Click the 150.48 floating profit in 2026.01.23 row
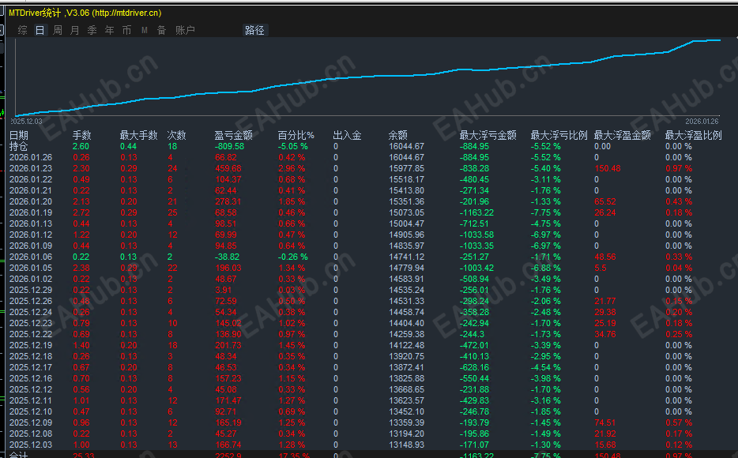Viewport: 738px width, 458px height. (x=608, y=168)
